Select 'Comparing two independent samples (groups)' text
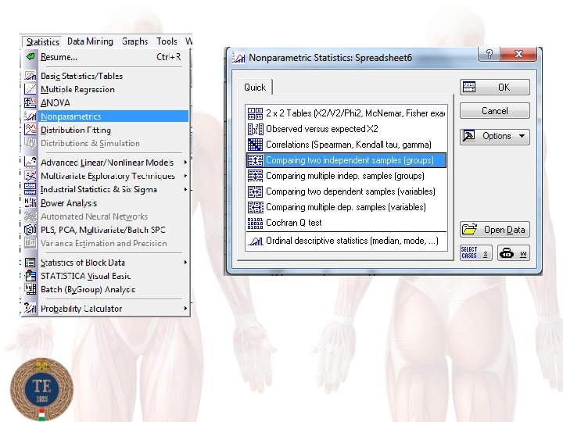Image resolution: width=563 pixels, height=422 pixels. [350, 160]
